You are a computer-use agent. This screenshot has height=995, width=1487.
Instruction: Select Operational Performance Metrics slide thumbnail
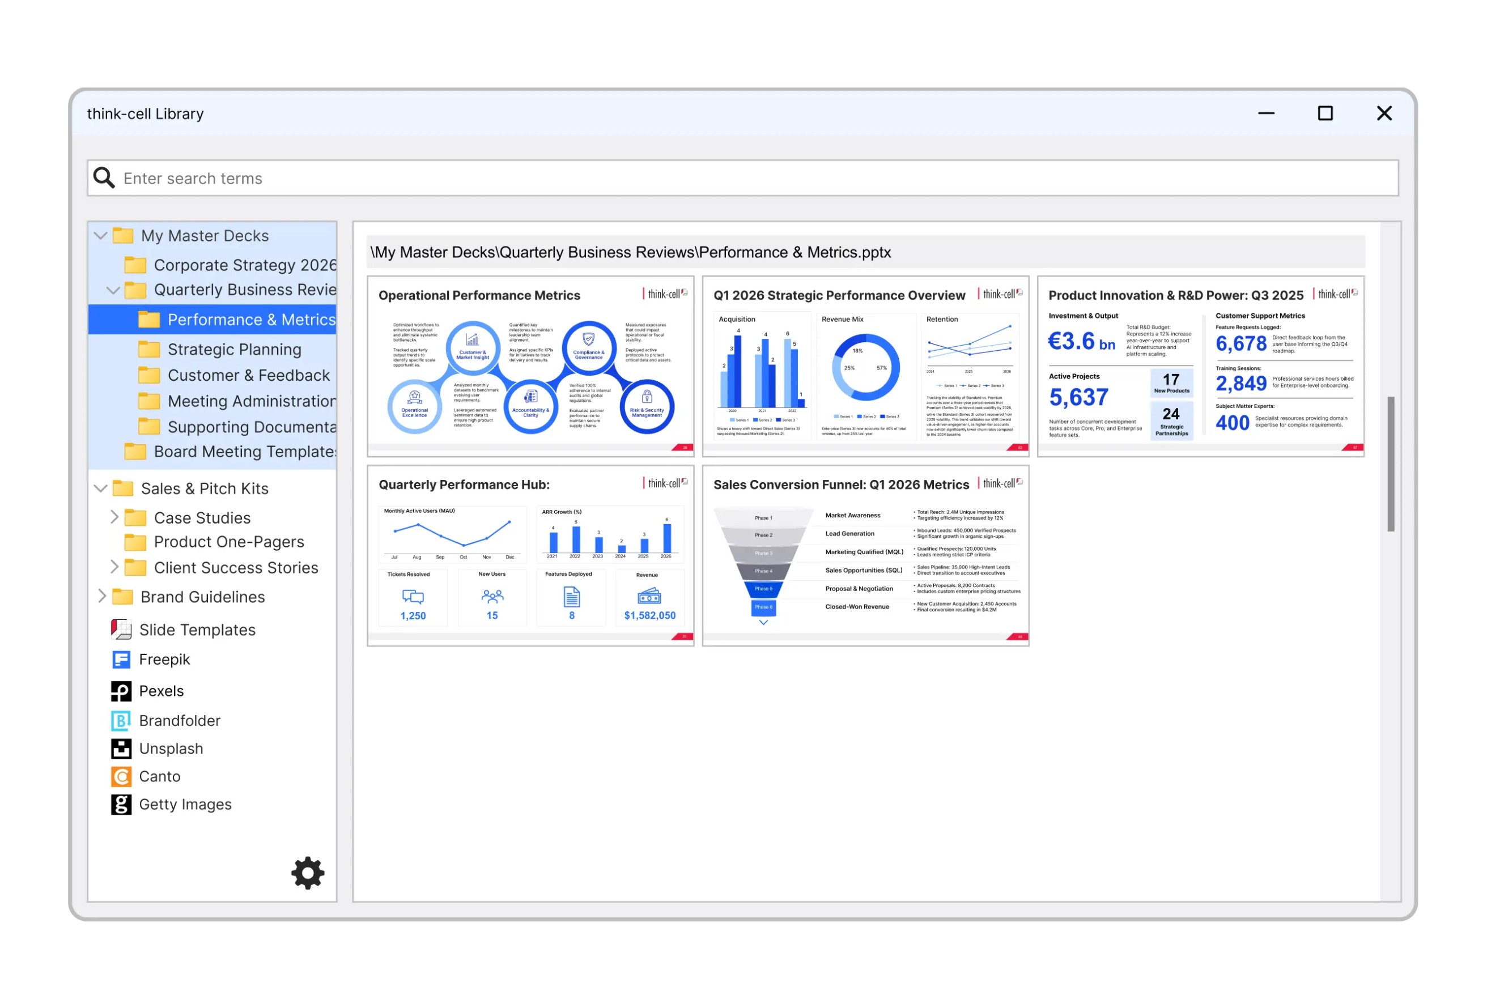pos(530,366)
